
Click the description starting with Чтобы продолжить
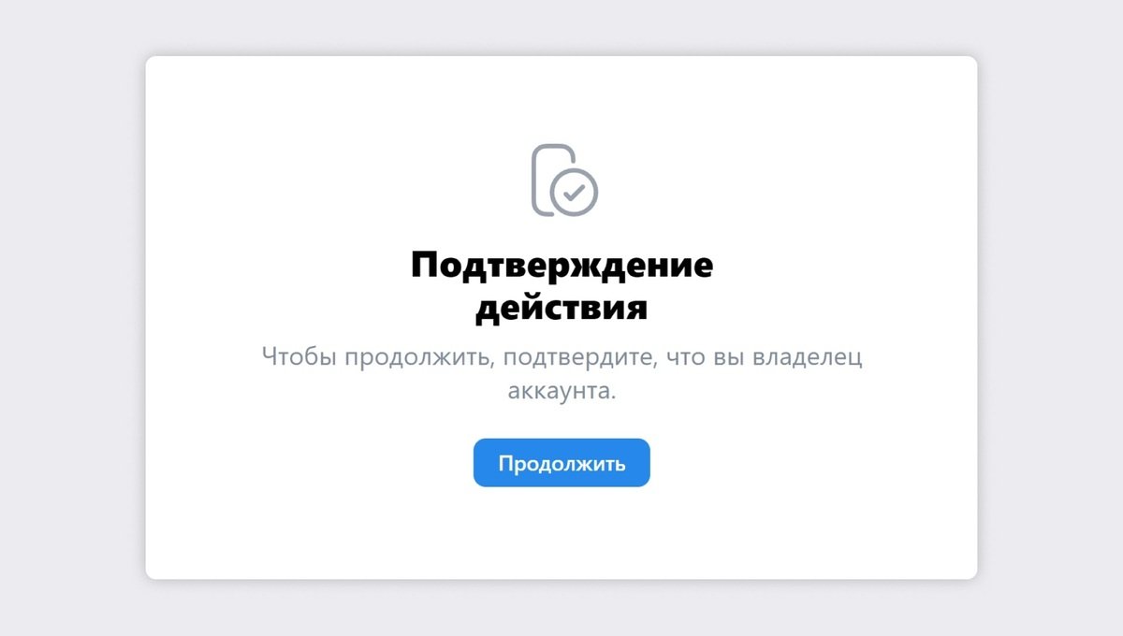pyautogui.click(x=561, y=372)
